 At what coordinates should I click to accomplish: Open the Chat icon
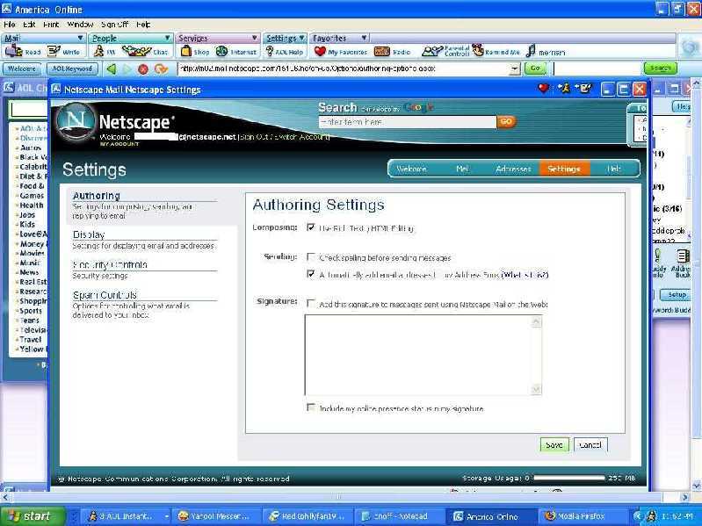pos(136,52)
